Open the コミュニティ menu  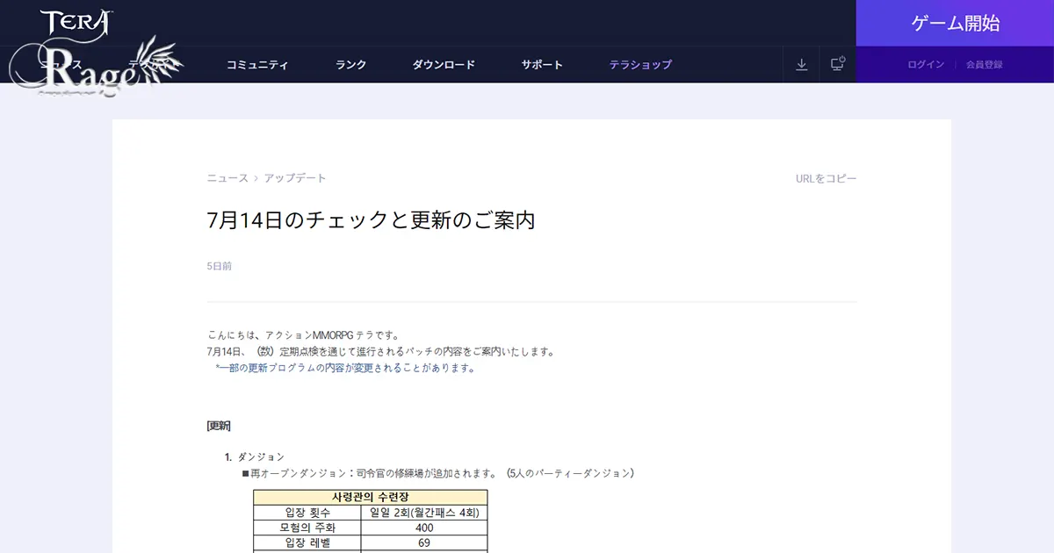tap(258, 63)
